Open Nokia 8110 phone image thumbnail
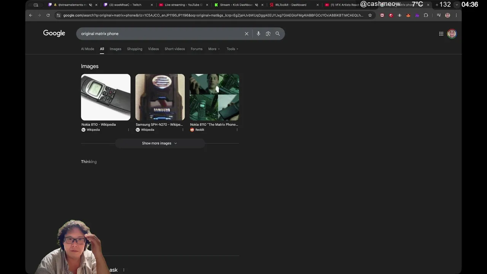The image size is (487, 274). point(106,97)
